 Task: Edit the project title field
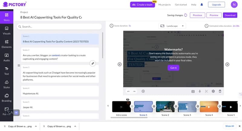51,17
